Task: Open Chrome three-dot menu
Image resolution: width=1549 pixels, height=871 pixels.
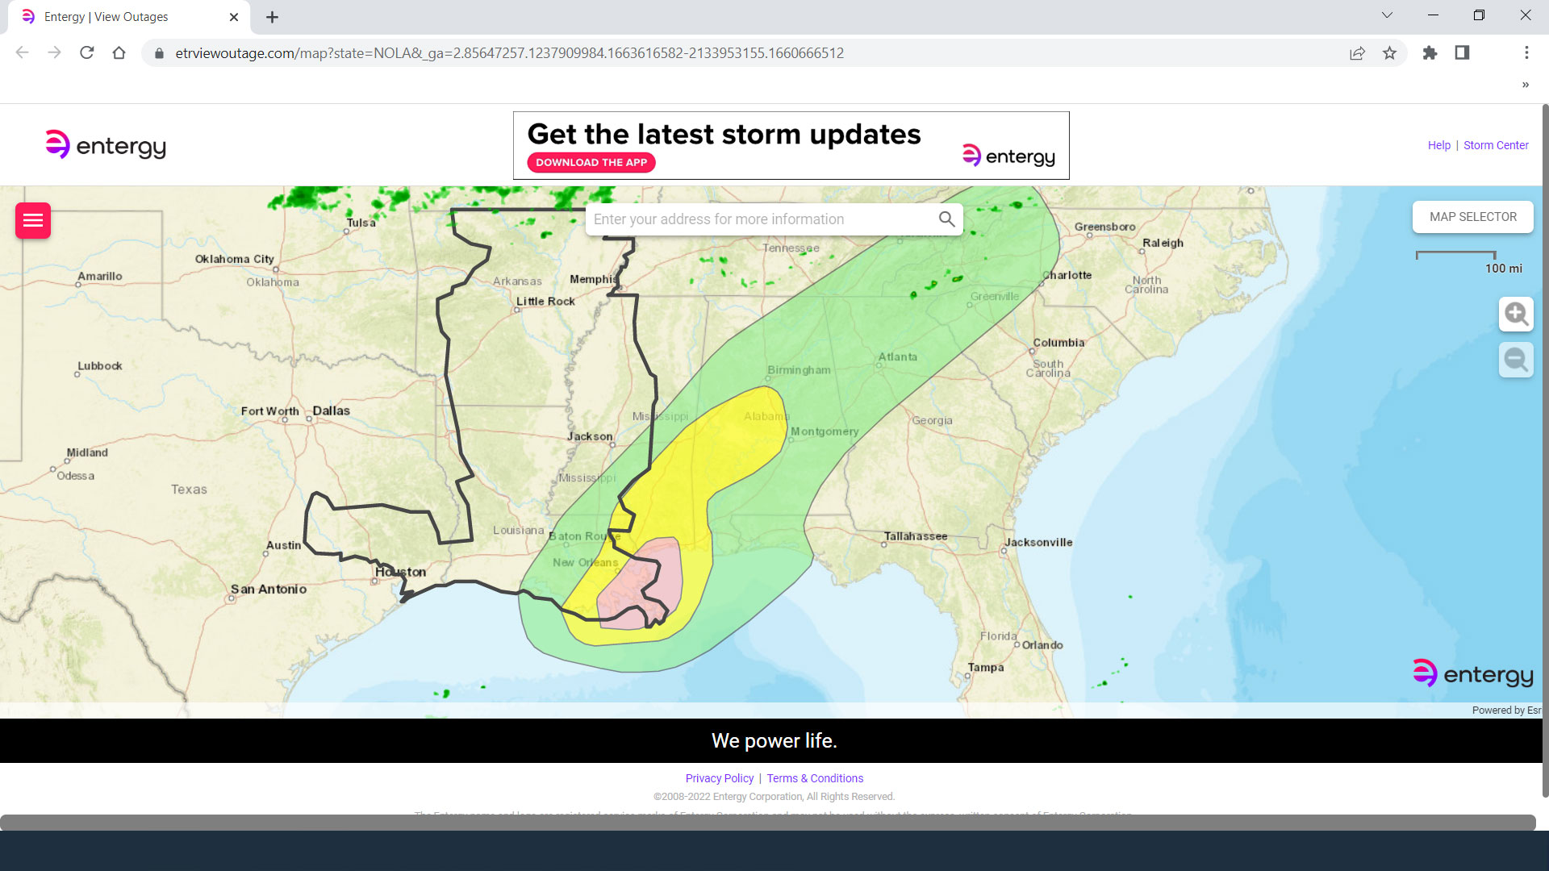Action: tap(1526, 53)
